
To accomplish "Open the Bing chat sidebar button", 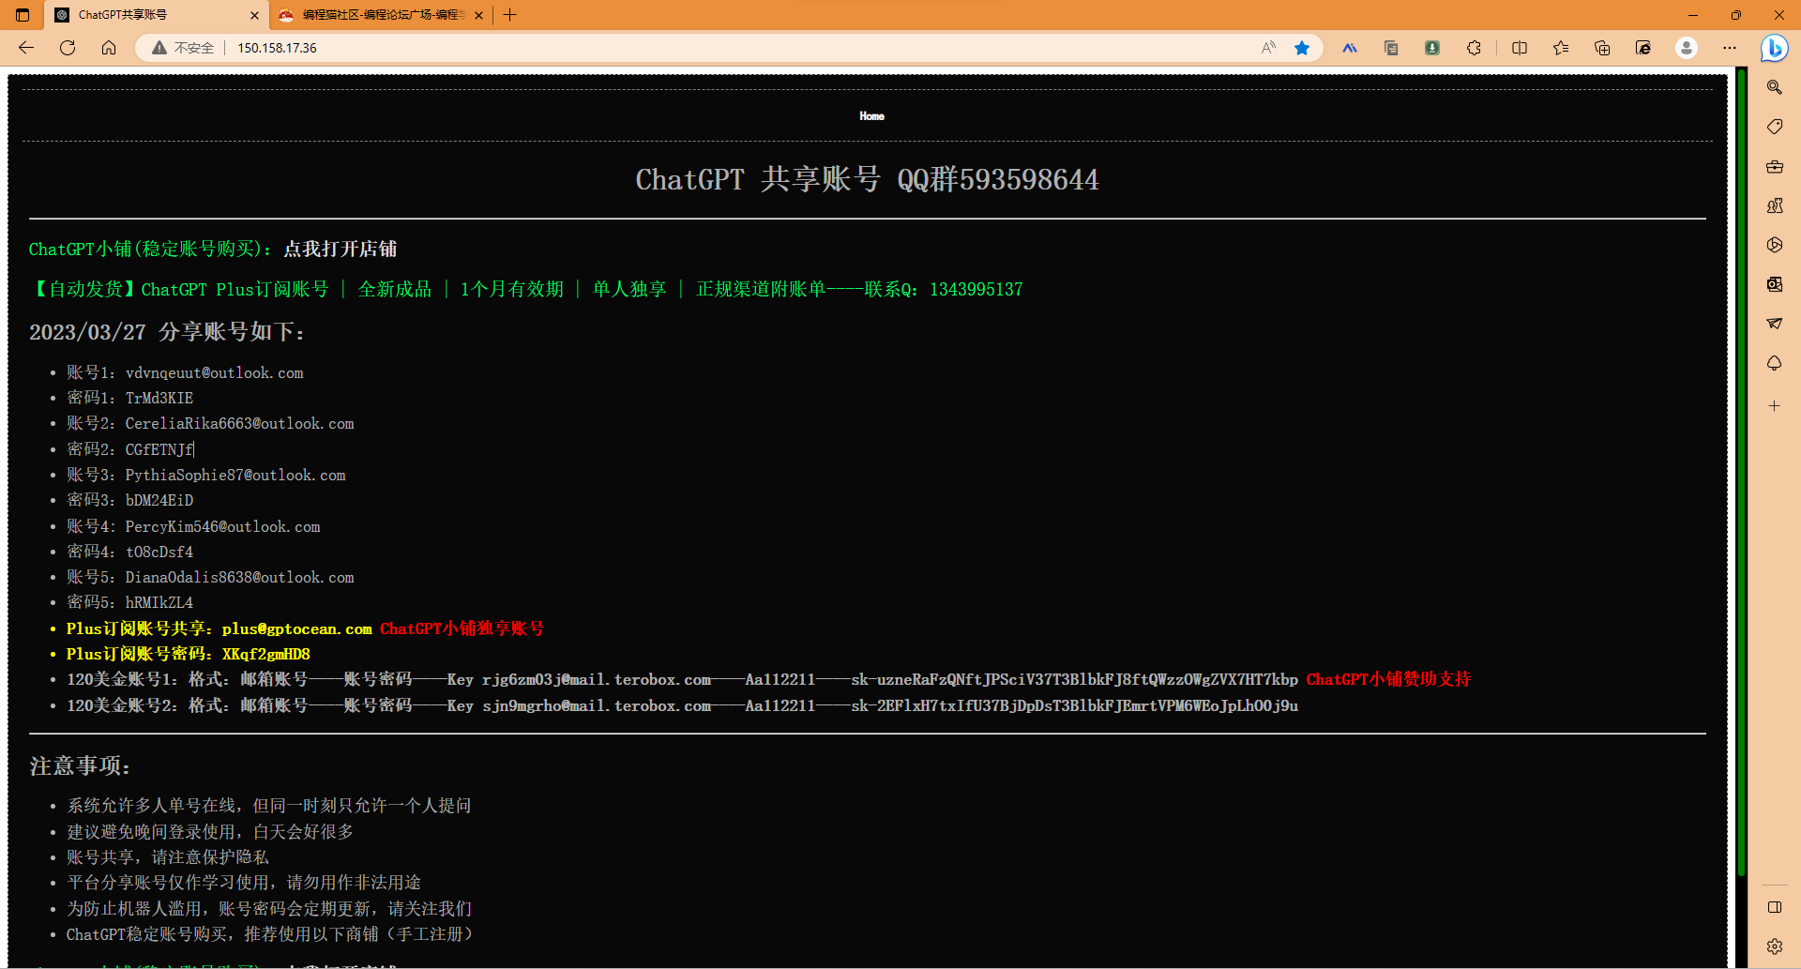I will 1774,48.
